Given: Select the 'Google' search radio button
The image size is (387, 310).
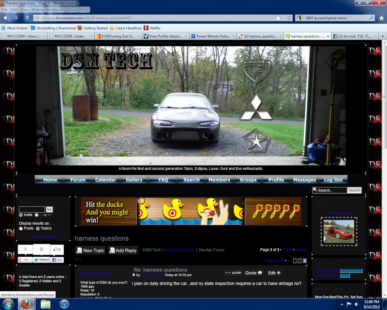Looking at the screenshot, I should pos(37,215).
